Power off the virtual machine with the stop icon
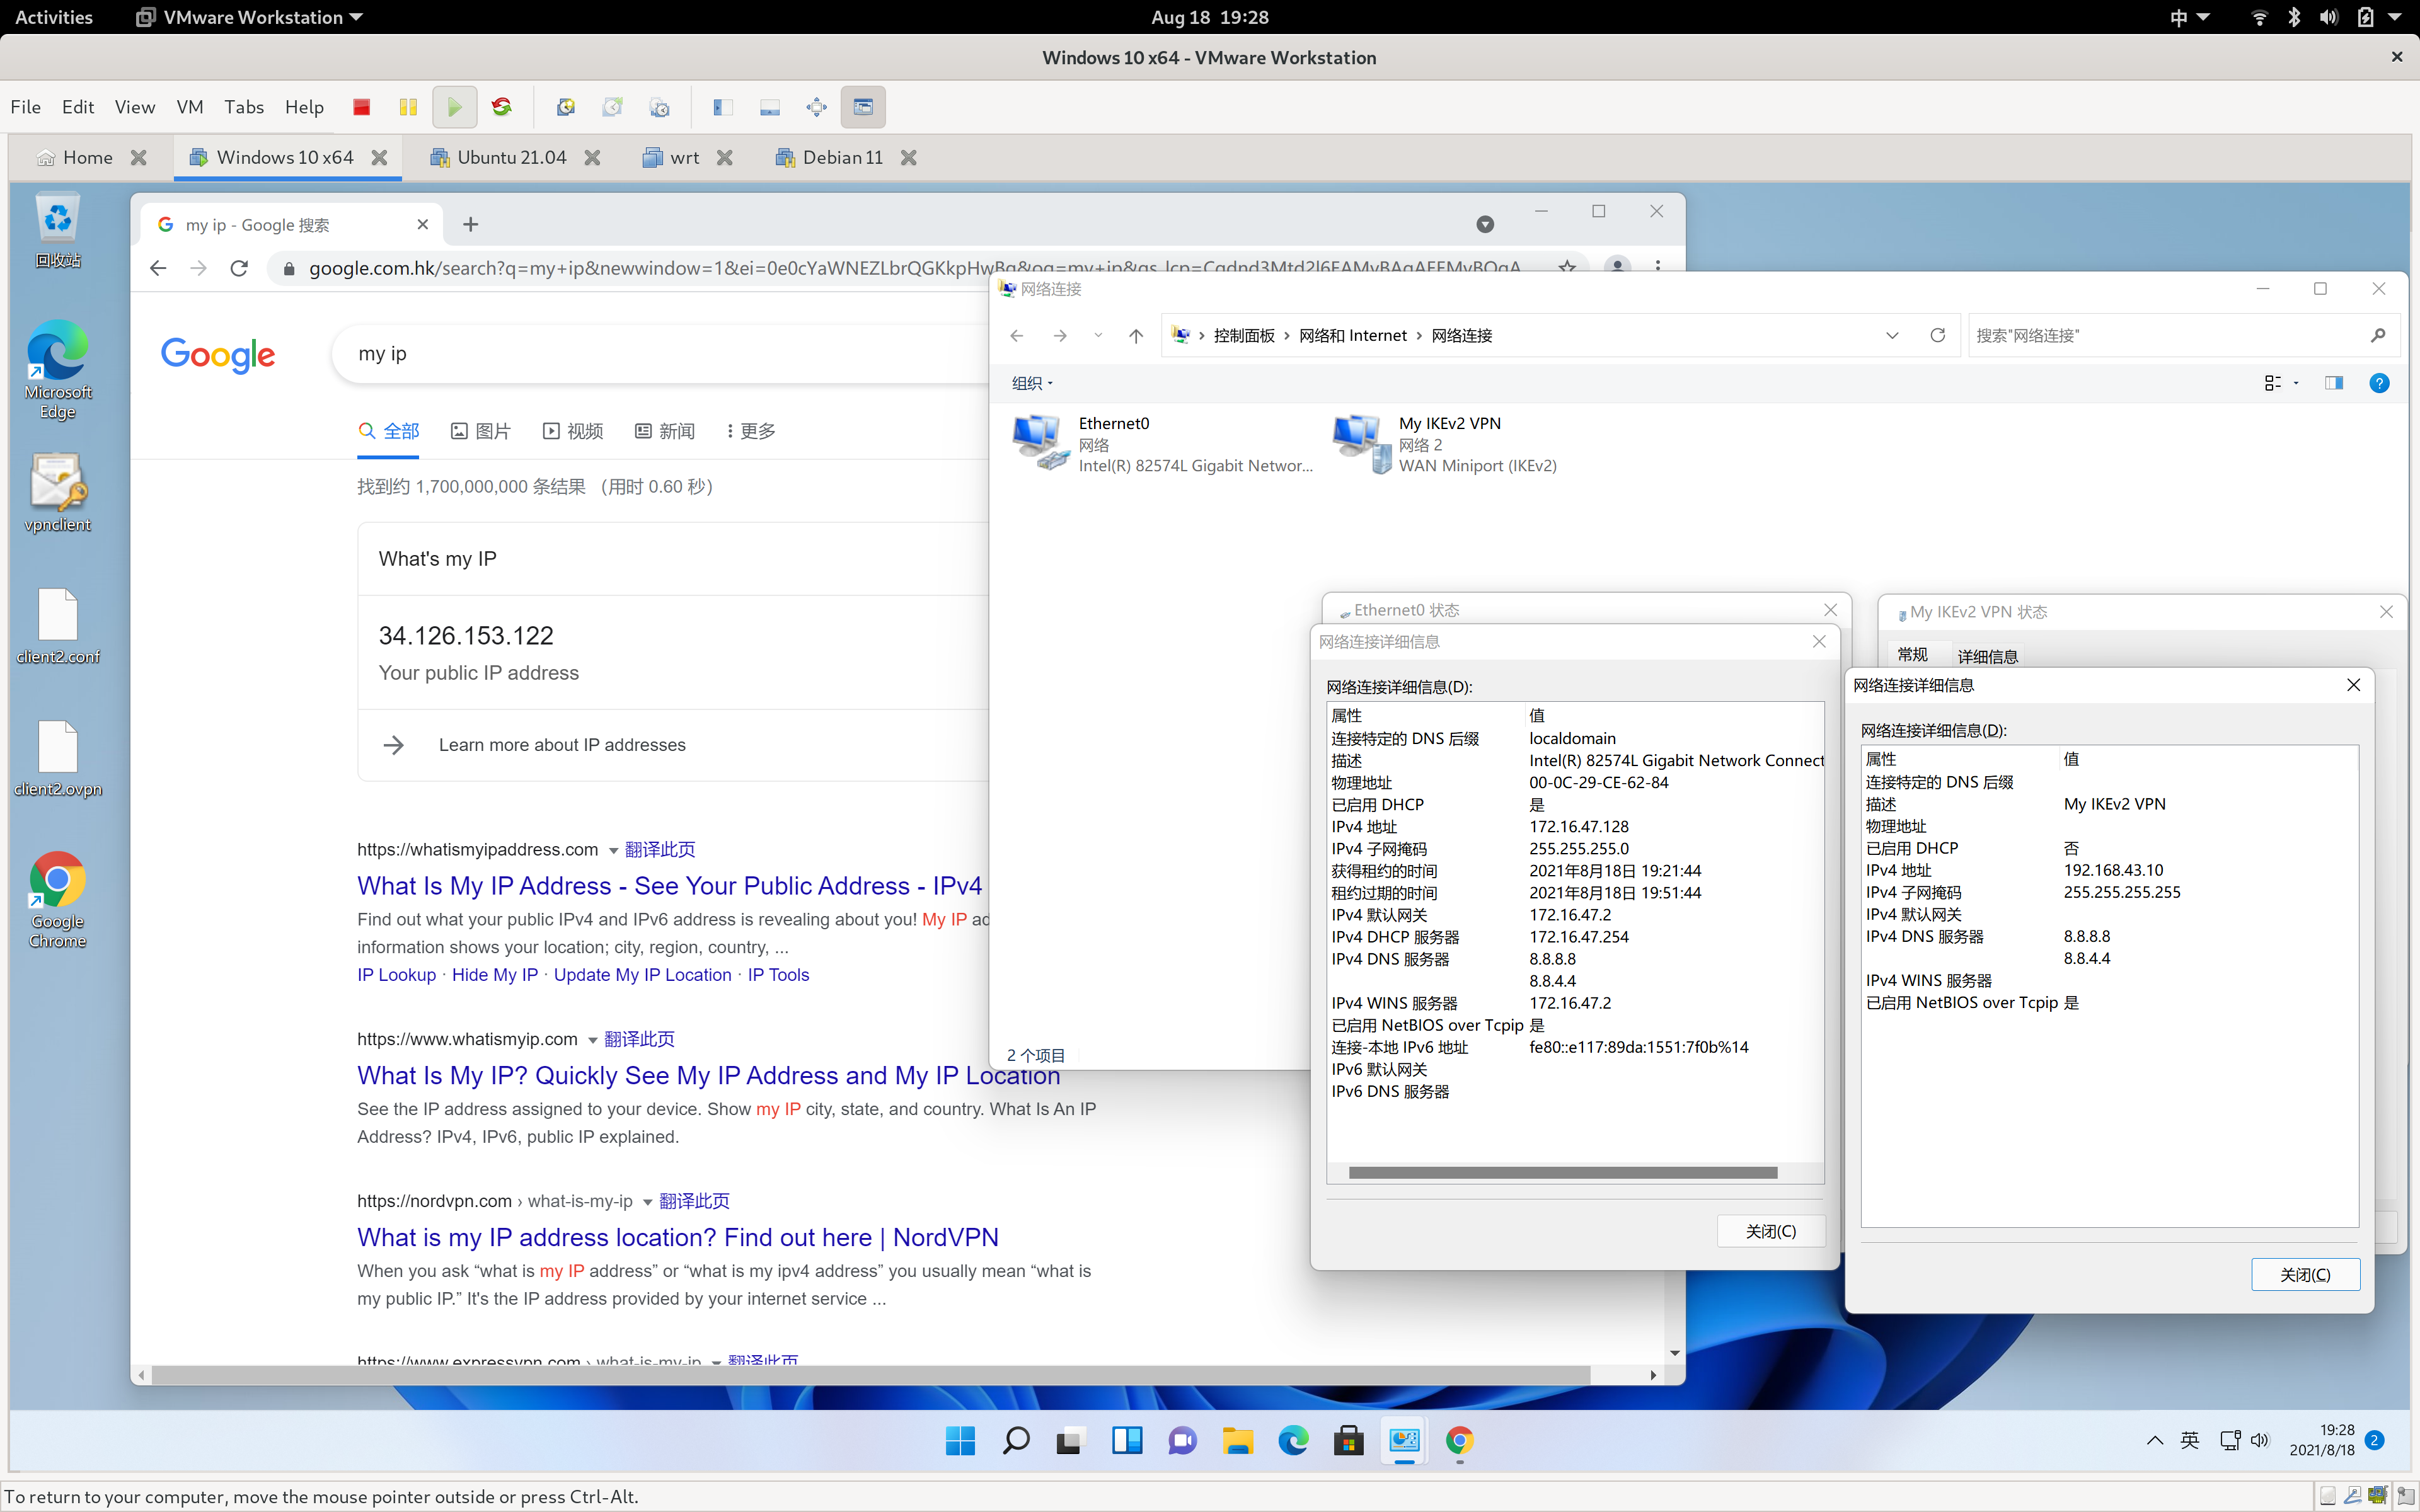This screenshot has width=2420, height=1512. coord(362,107)
